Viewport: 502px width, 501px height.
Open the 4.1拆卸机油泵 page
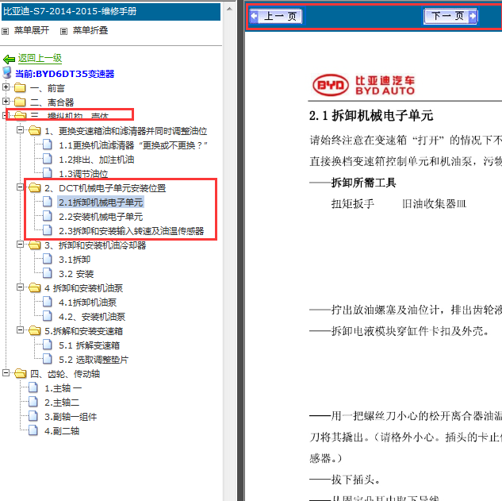[88, 303]
